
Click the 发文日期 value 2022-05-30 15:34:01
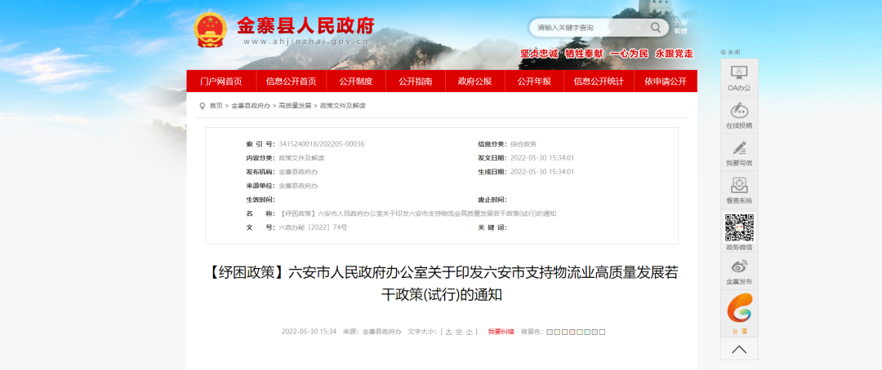pos(542,158)
